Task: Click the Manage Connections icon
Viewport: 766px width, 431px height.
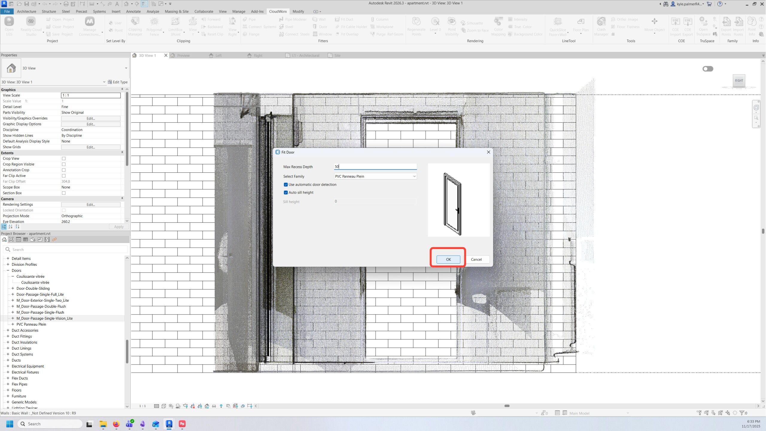Action: pyautogui.click(x=89, y=22)
